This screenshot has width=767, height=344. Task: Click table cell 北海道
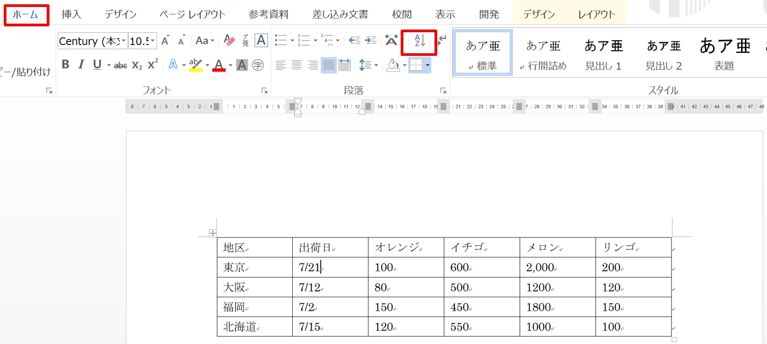(x=255, y=327)
